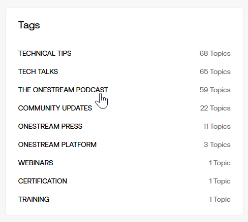
Task: Click the 11 Topics count
Action: point(217,126)
